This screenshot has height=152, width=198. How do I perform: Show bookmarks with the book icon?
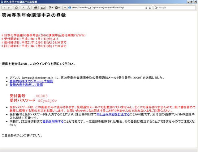pos(43,7)
